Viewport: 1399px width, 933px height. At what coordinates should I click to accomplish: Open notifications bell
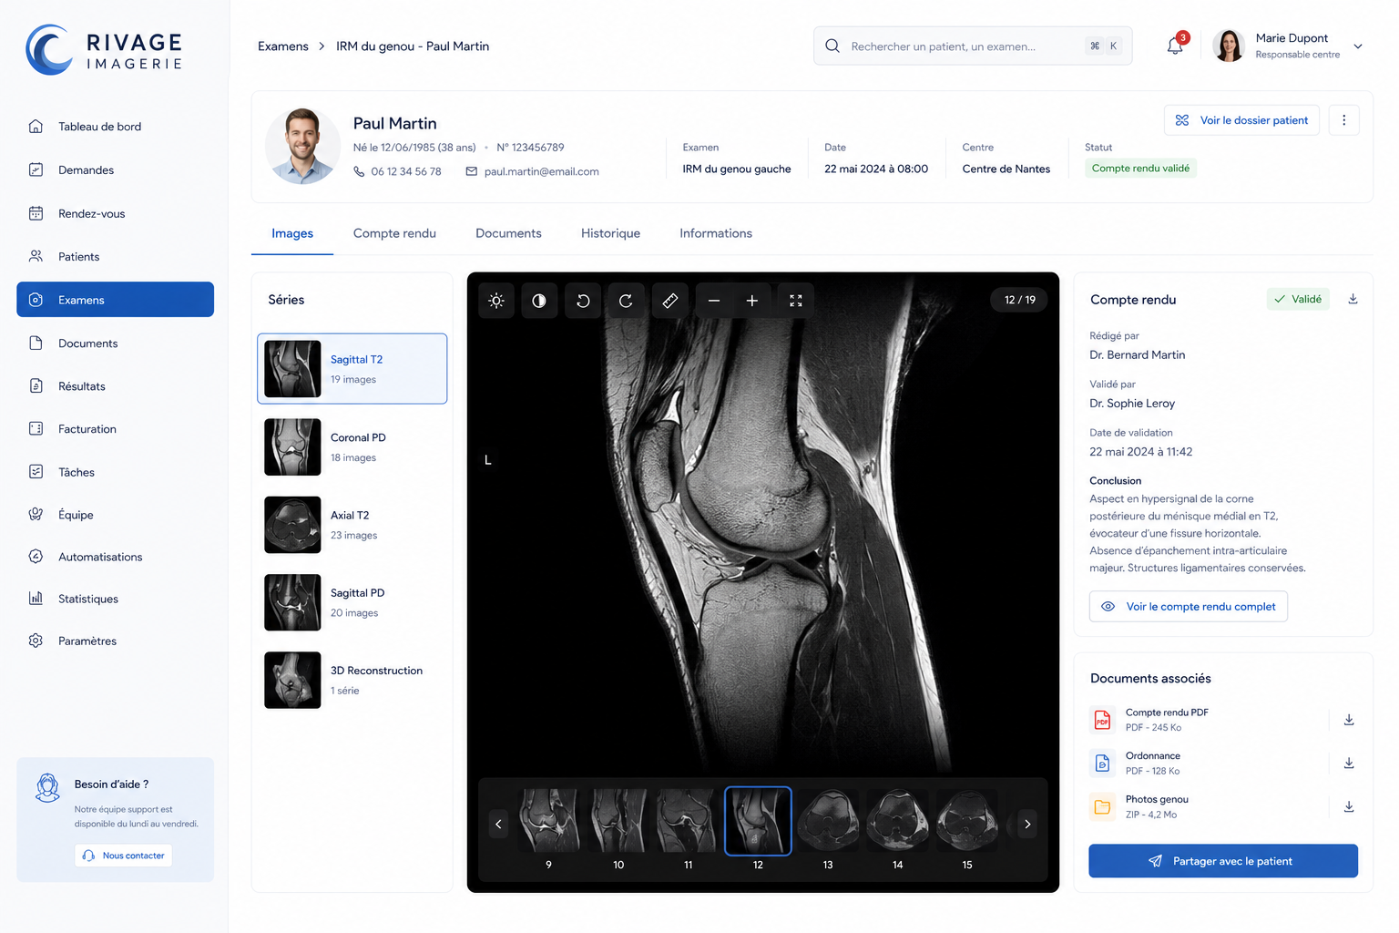(x=1175, y=46)
